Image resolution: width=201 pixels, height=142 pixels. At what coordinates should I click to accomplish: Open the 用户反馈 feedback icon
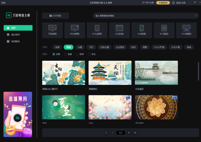tap(143, 3)
